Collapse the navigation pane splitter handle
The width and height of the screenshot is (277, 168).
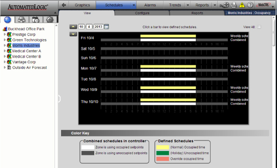point(59,99)
